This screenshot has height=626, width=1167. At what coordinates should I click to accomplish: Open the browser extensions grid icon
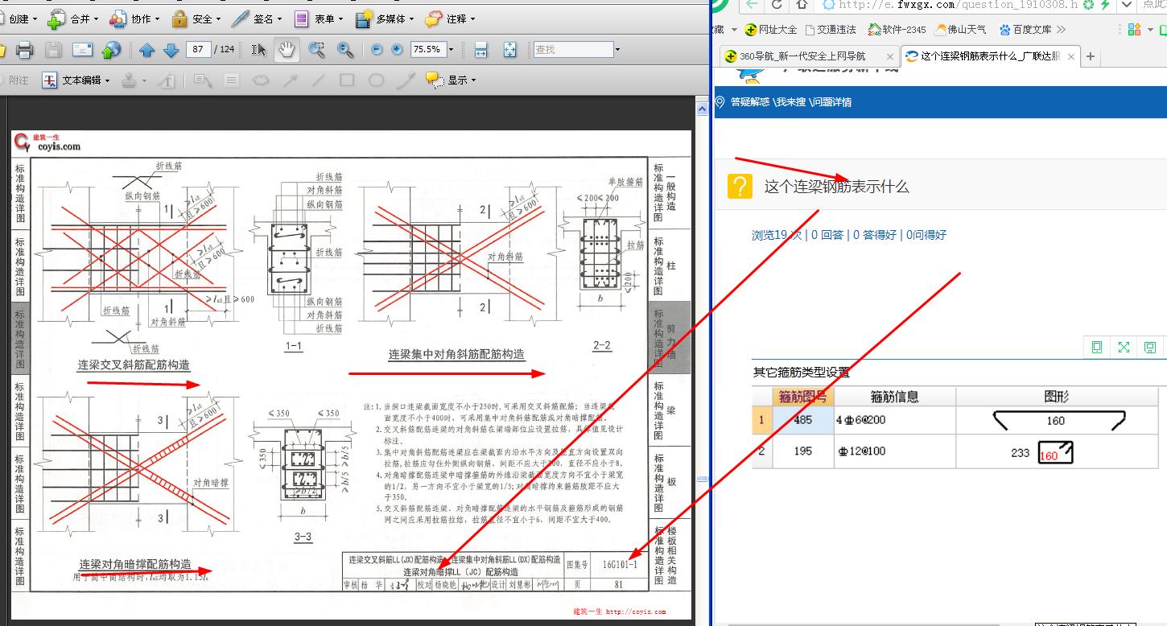pyautogui.click(x=1134, y=30)
